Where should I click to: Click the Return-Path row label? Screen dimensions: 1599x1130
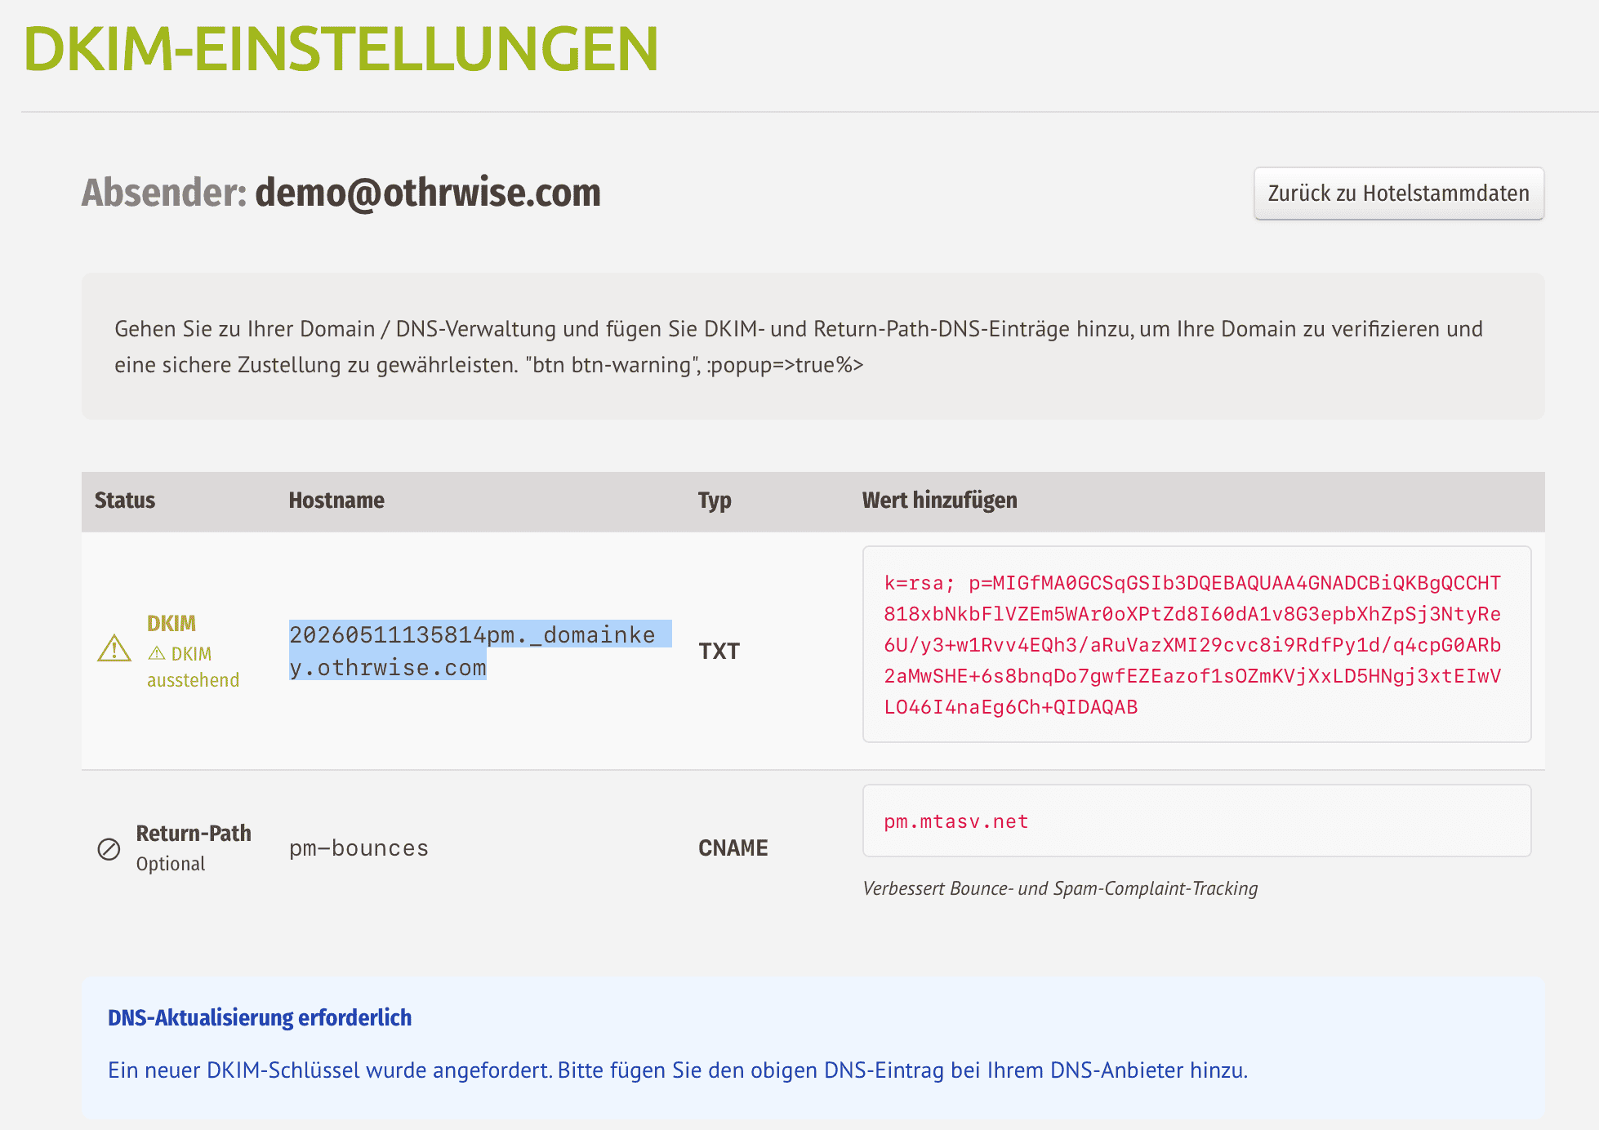click(194, 834)
